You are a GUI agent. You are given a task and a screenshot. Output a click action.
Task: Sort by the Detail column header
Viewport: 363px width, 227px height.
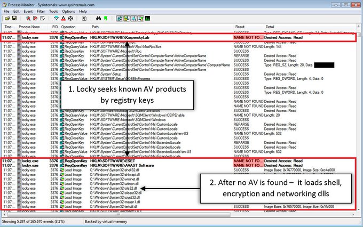270,27
